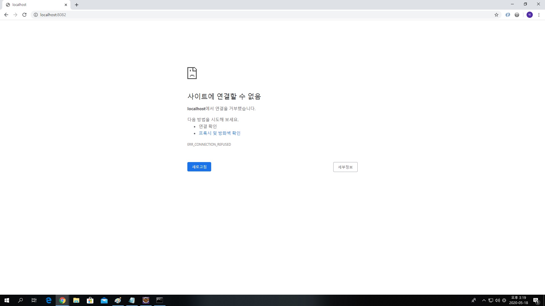The width and height of the screenshot is (545, 306).
Task: Open the command prompt taskbar icon
Action: click(x=160, y=300)
